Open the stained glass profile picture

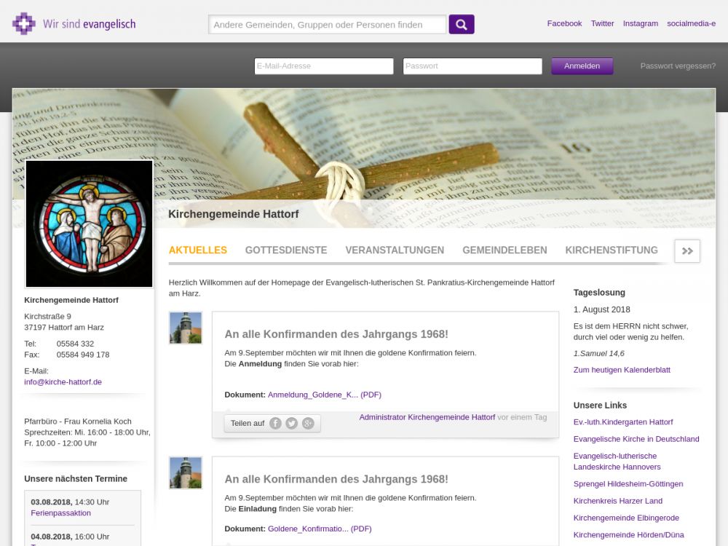[89, 223]
